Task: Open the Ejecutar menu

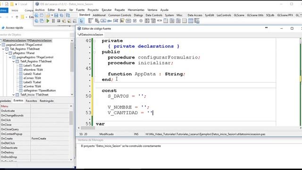Action: point(107,10)
